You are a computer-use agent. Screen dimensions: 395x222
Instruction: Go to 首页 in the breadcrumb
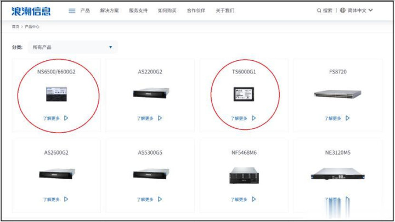tap(15, 27)
